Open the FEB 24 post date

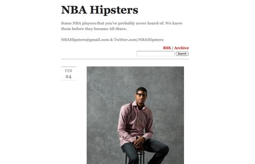68,73
